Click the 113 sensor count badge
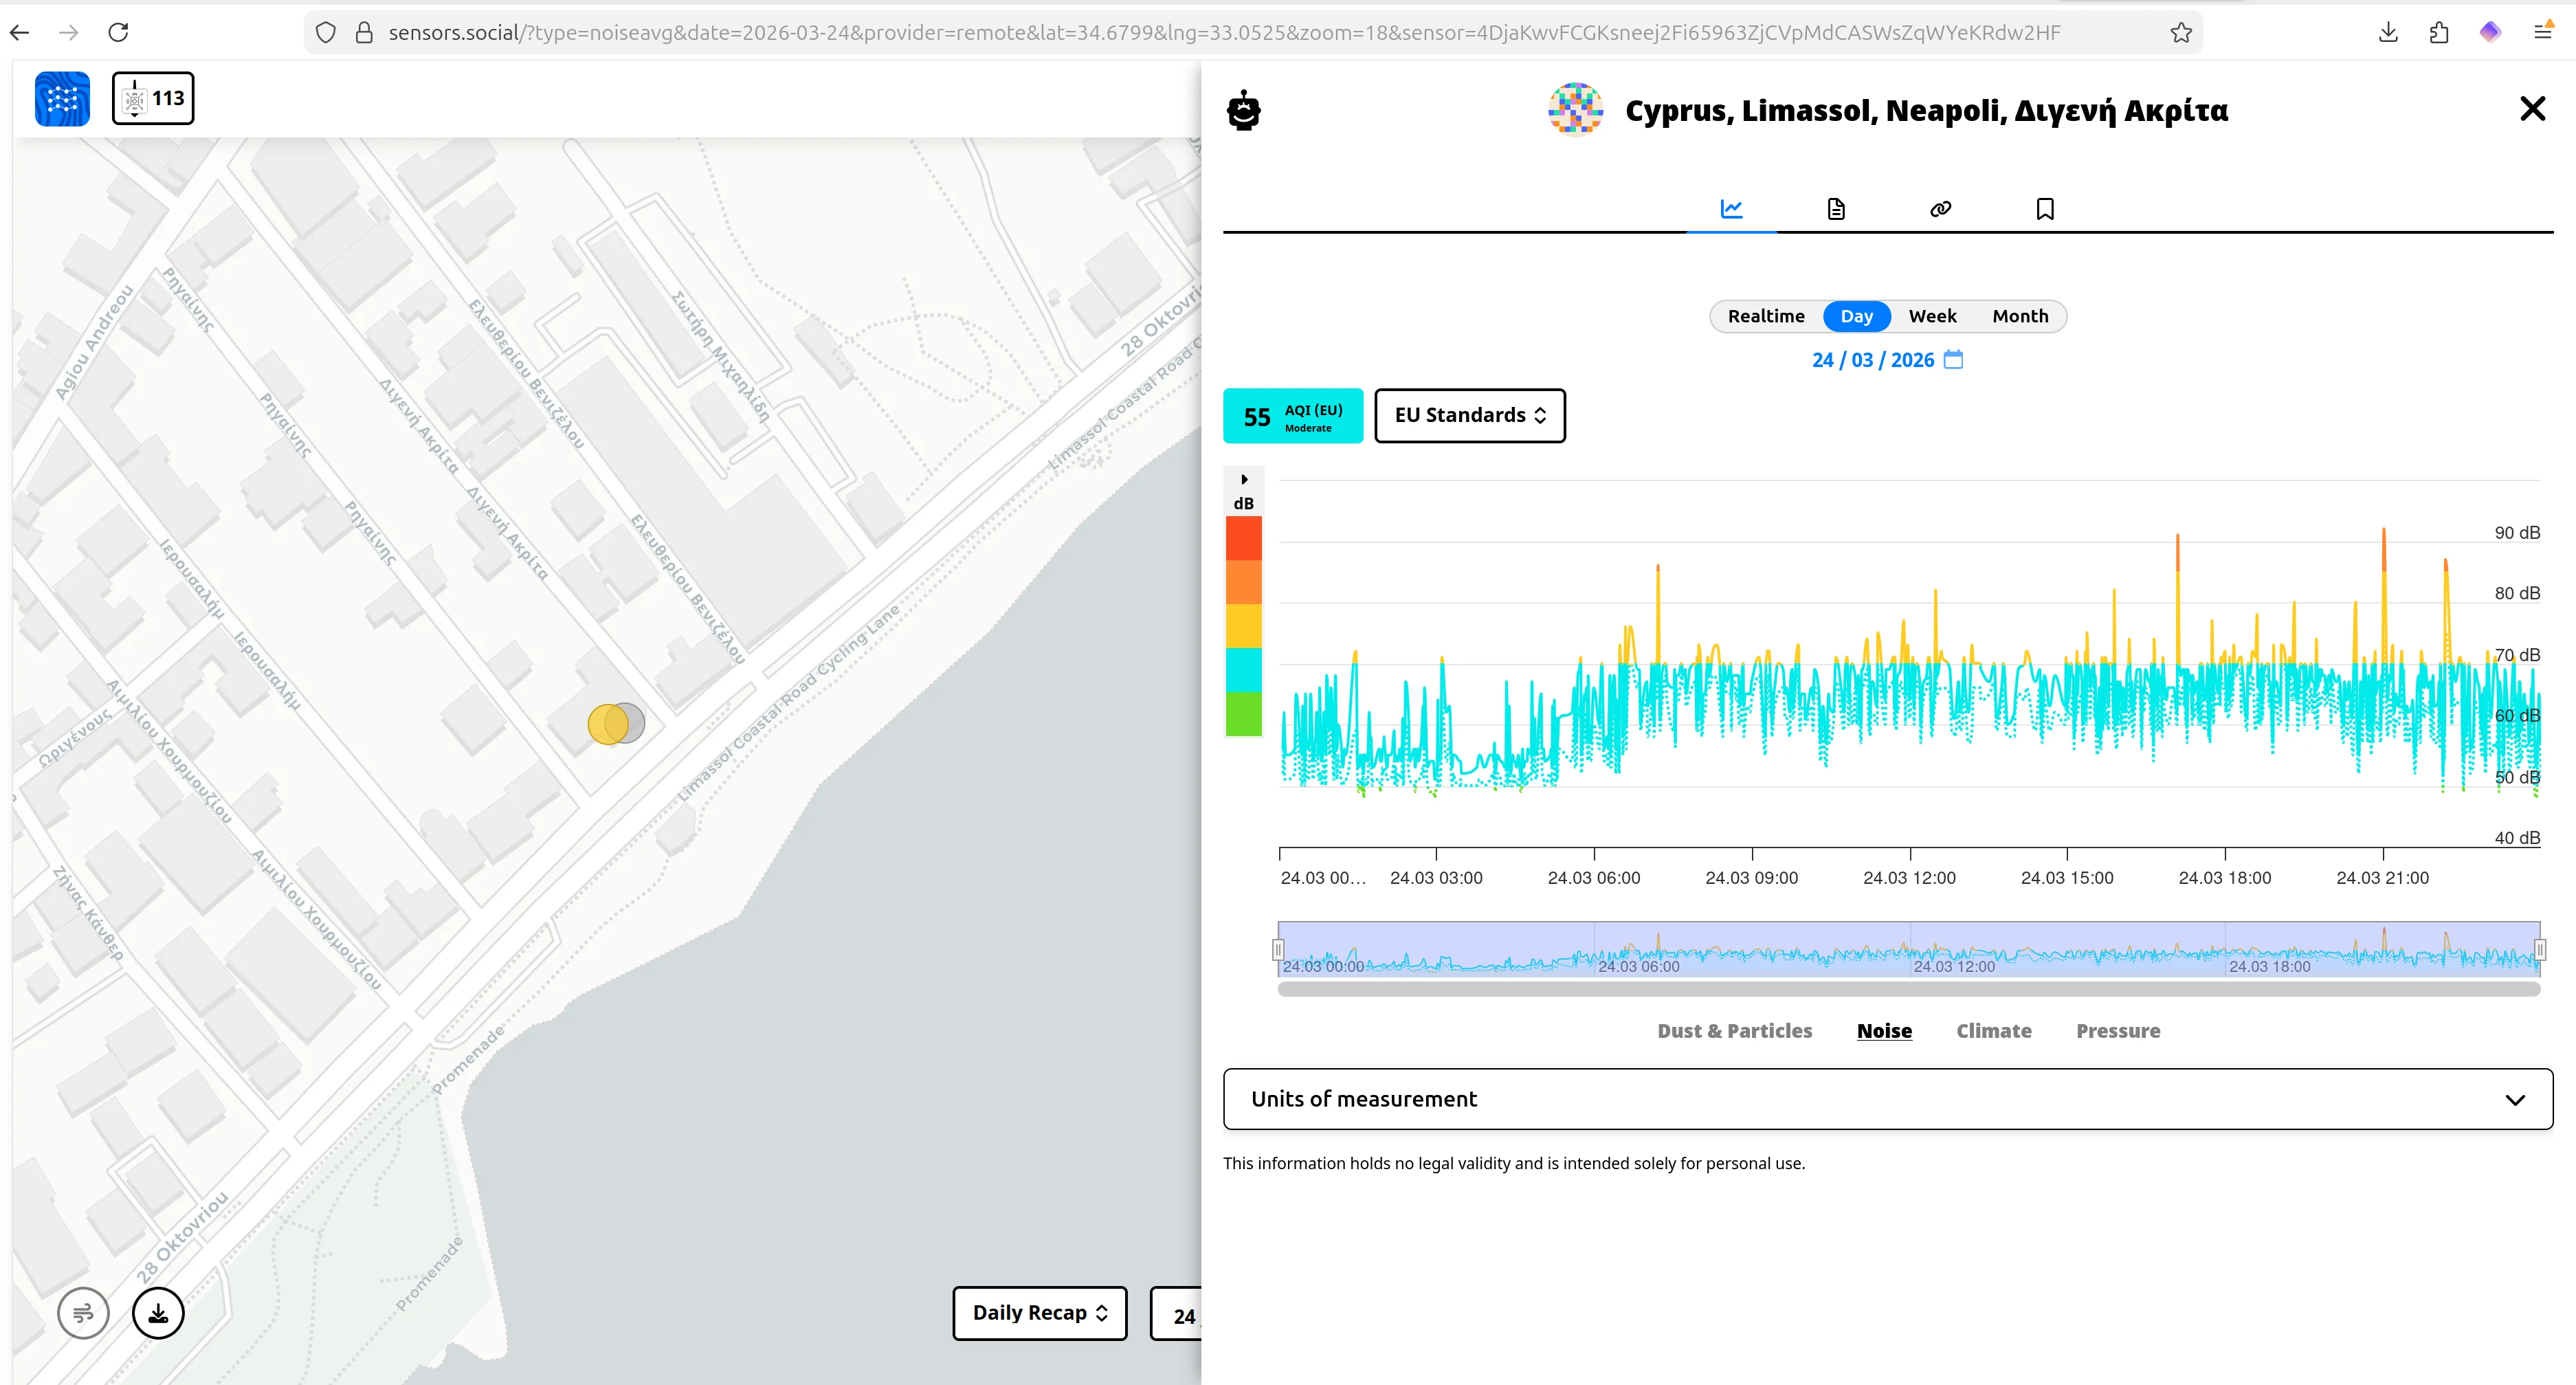Viewport: 2576px width, 1385px height. point(153,98)
